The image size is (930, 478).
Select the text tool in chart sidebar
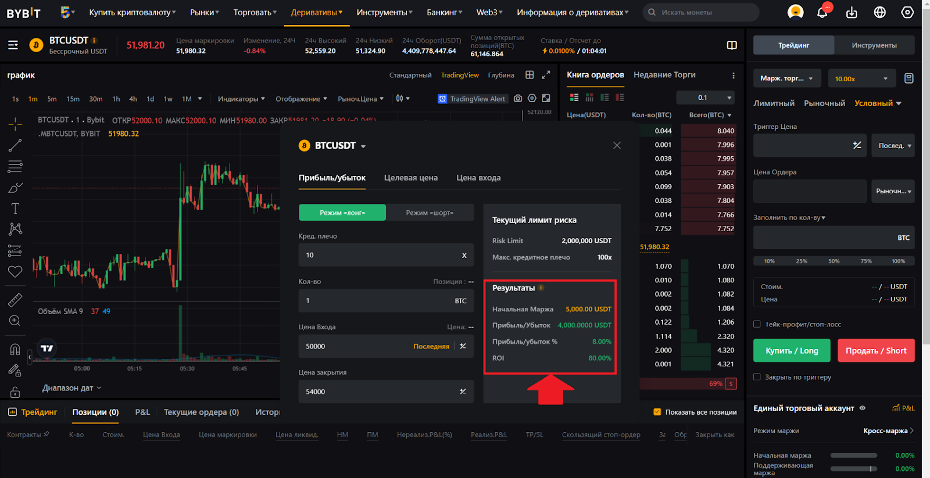(x=15, y=209)
